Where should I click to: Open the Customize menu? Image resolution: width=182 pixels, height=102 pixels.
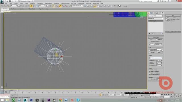[x=81, y=3]
